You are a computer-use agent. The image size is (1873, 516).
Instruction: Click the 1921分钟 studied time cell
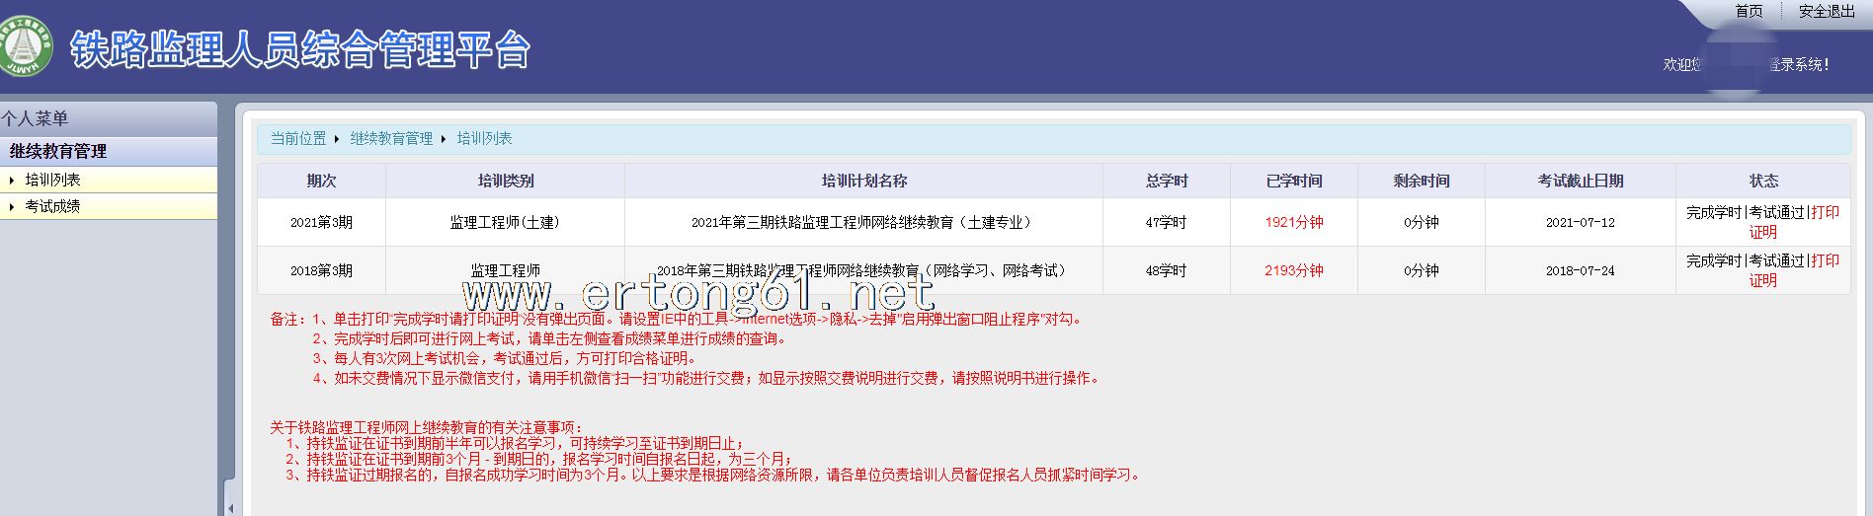click(x=1293, y=222)
